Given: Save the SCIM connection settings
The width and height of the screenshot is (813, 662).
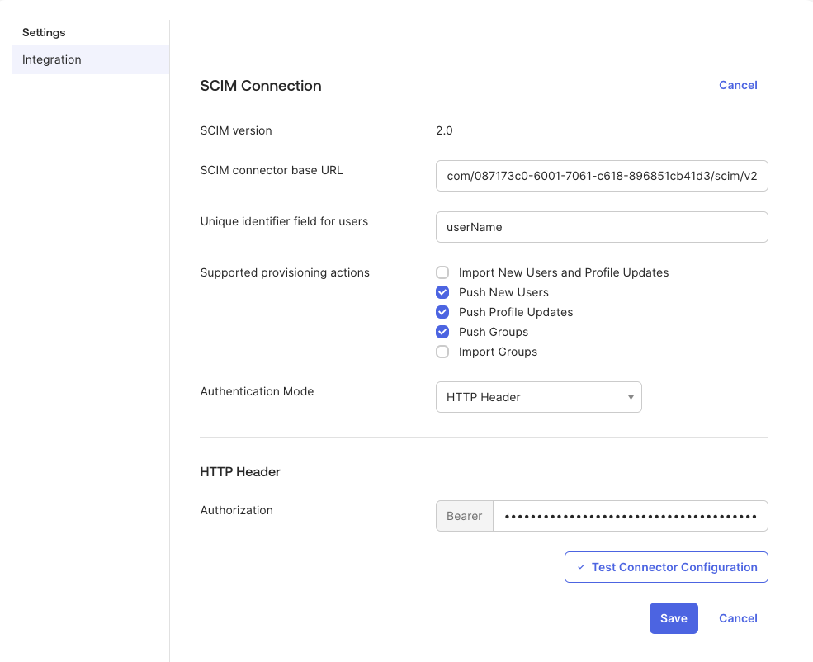Looking at the screenshot, I should pos(674,618).
